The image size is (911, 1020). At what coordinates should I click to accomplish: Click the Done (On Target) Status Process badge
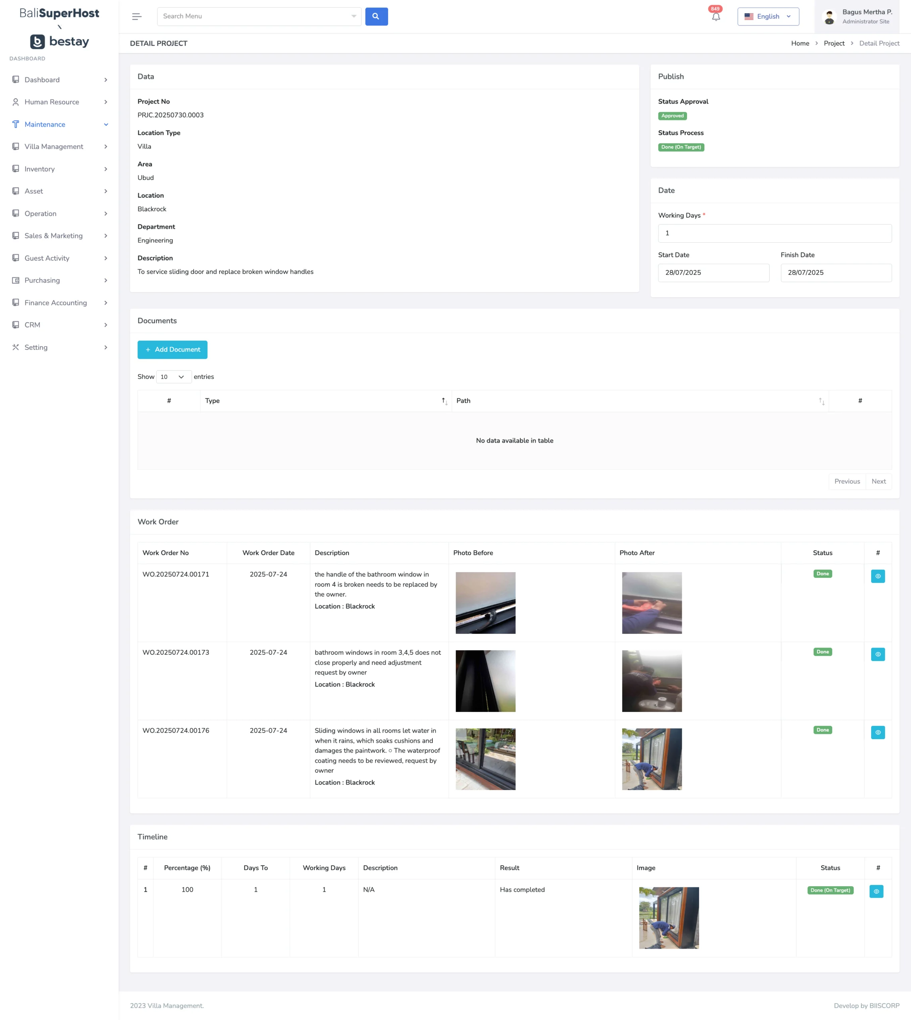point(681,147)
